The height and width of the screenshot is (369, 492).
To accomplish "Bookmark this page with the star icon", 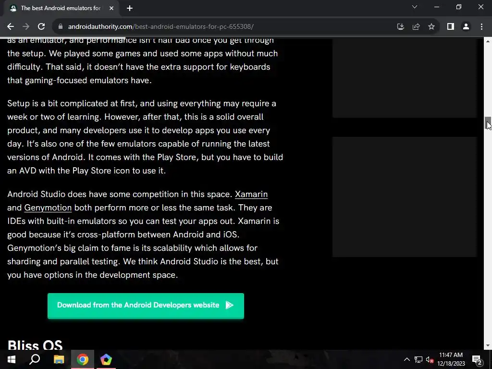I will click(x=431, y=27).
